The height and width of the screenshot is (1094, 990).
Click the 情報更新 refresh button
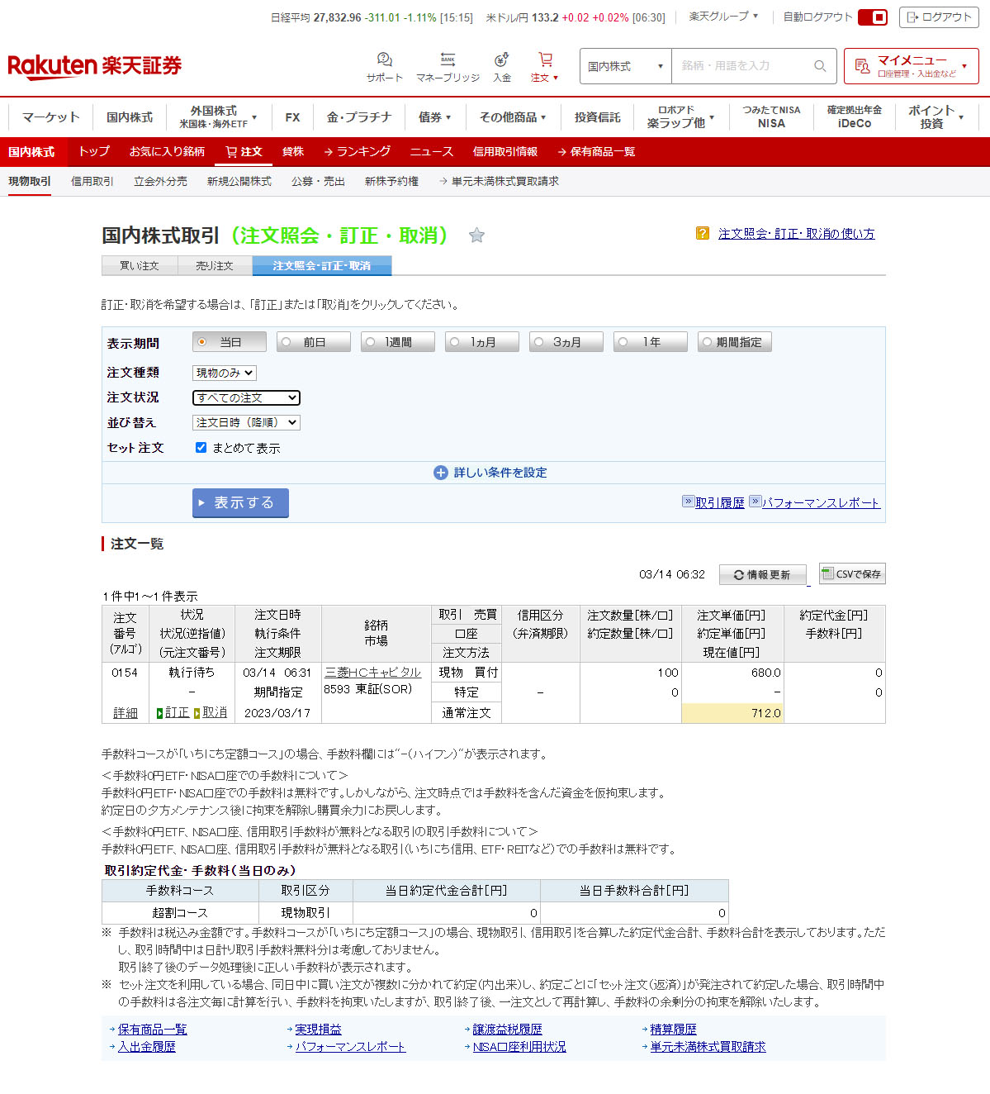pyautogui.click(x=762, y=574)
